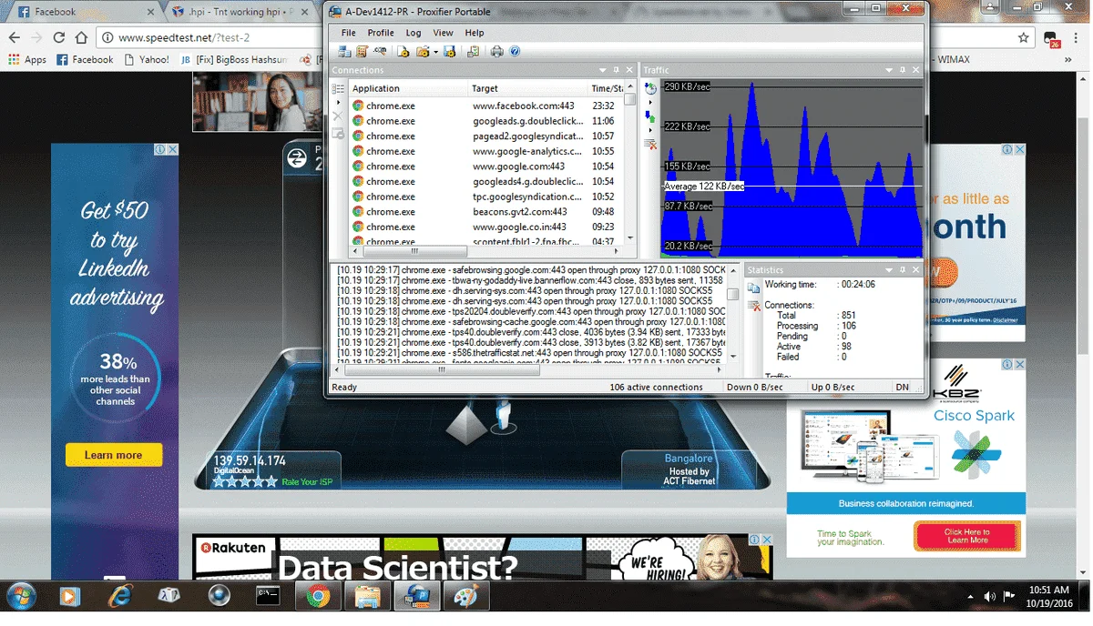The width and height of the screenshot is (1093, 626).
Task: Click the Learn more button in LinkedIn ad
Action: 114,455
